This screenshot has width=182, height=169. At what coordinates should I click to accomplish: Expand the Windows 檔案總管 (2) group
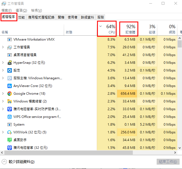coord(3,101)
